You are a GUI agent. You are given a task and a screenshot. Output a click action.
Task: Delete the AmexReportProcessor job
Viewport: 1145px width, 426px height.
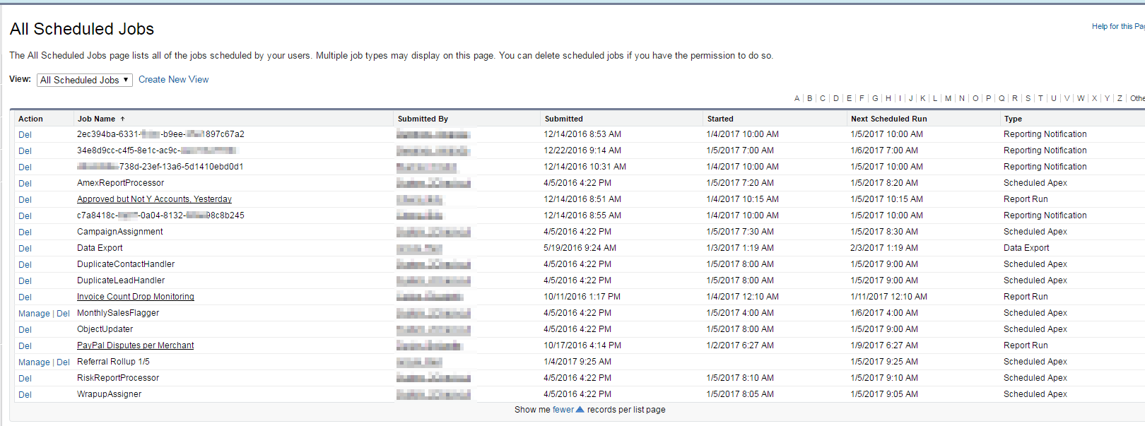(x=25, y=184)
